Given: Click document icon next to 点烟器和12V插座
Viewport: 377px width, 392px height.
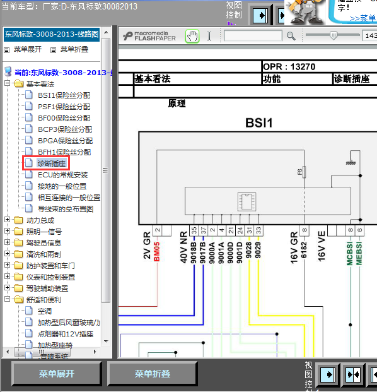Looking at the screenshot, I should [29, 333].
